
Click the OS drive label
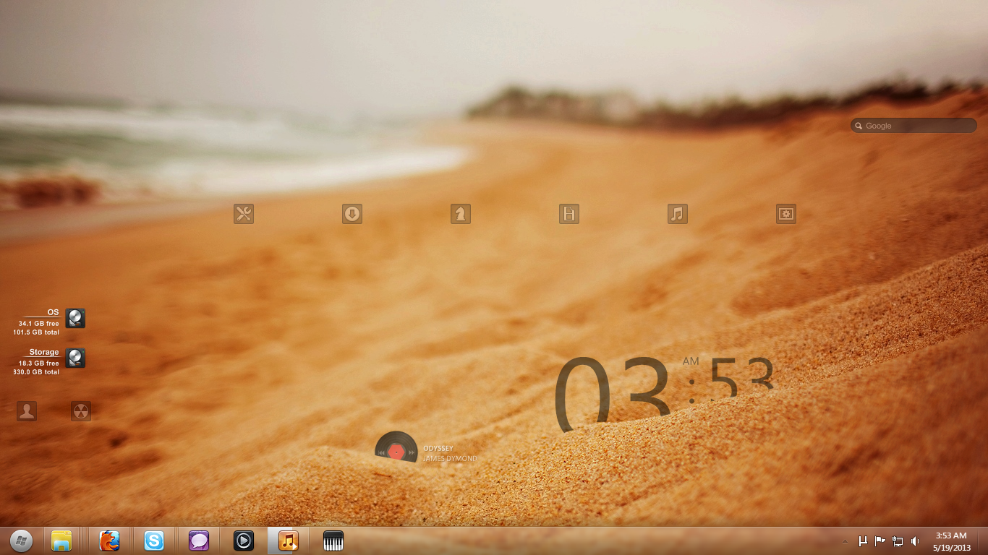coord(53,312)
